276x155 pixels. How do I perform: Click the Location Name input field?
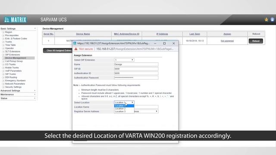146,107
